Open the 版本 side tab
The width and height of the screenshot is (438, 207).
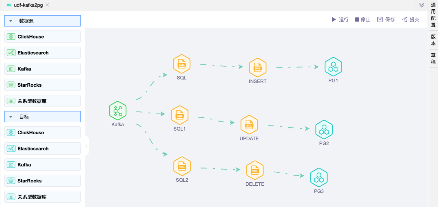433,40
